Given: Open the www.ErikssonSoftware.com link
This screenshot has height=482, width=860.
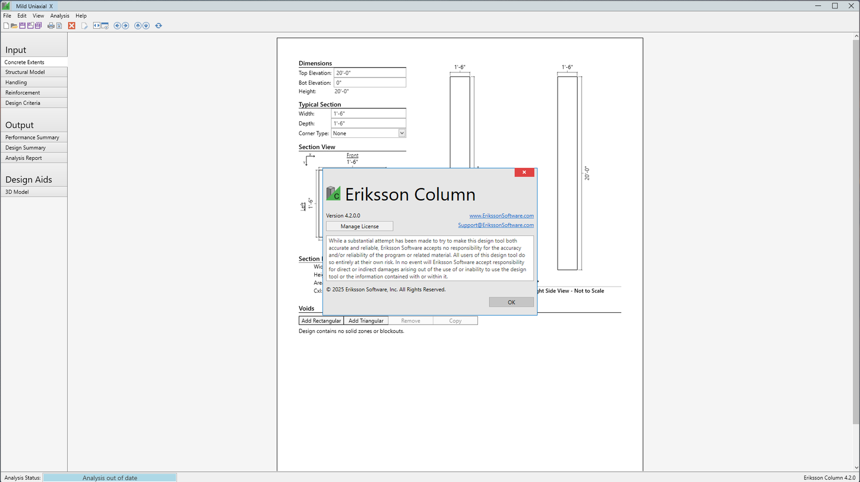Looking at the screenshot, I should 501,216.
